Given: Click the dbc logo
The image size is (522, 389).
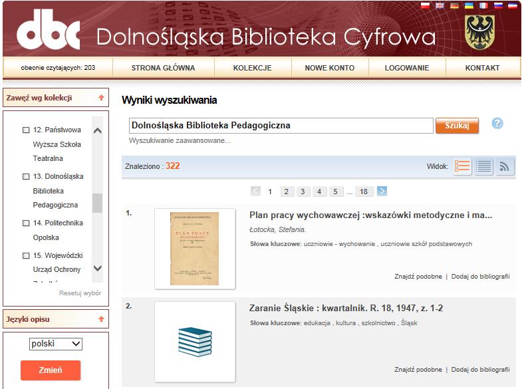Looking at the screenshot, I should pos(49,29).
